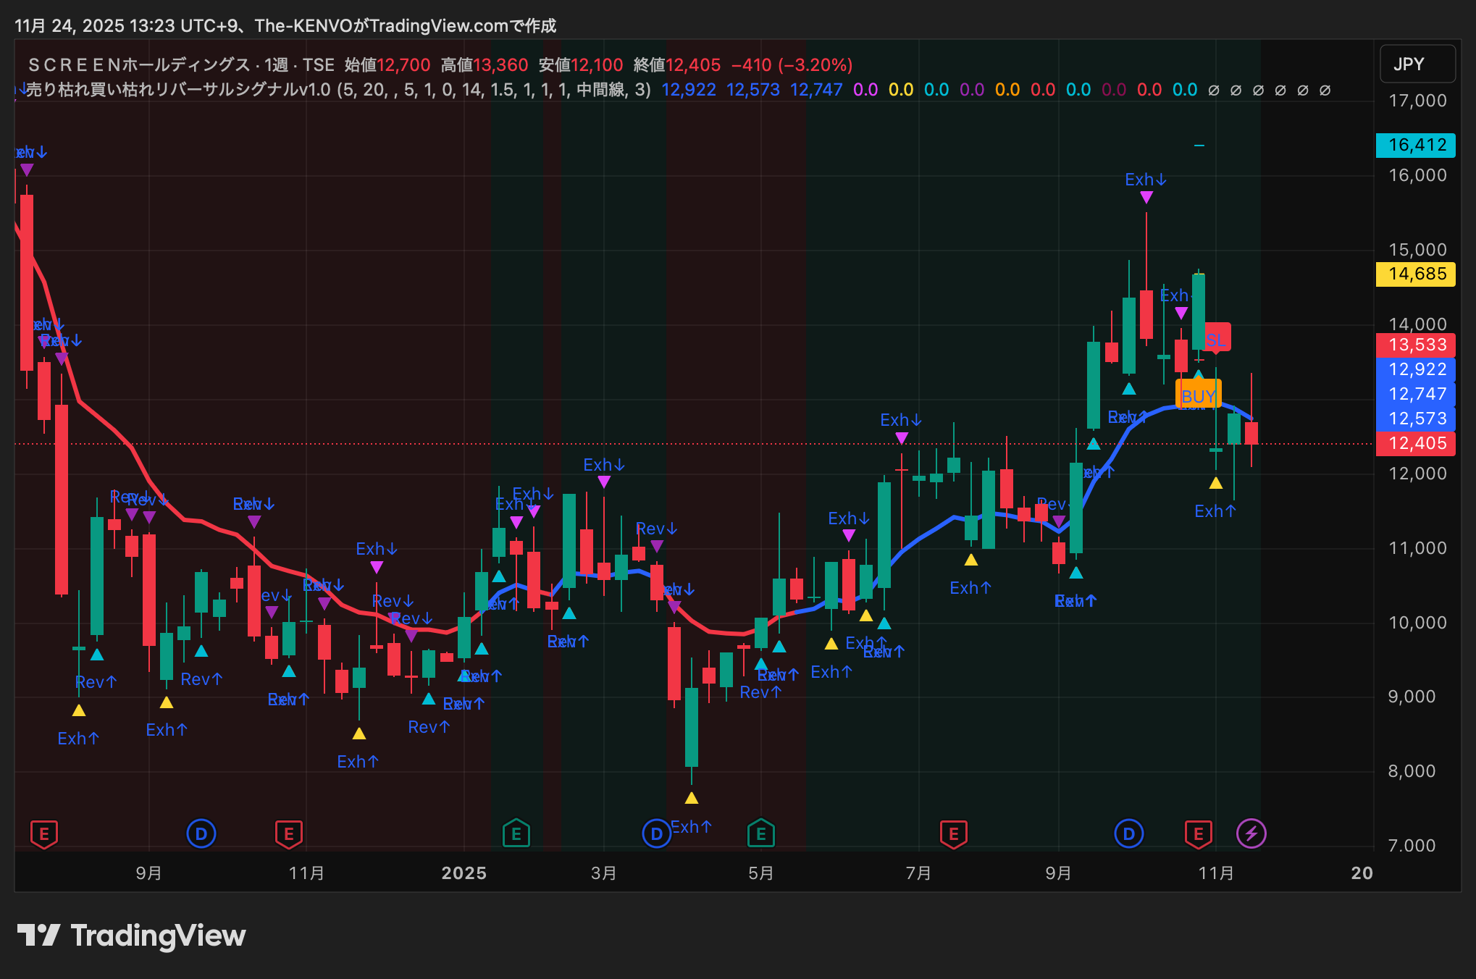Click the dividend D marker after September 2025
The width and height of the screenshot is (1476, 979).
1128,833
